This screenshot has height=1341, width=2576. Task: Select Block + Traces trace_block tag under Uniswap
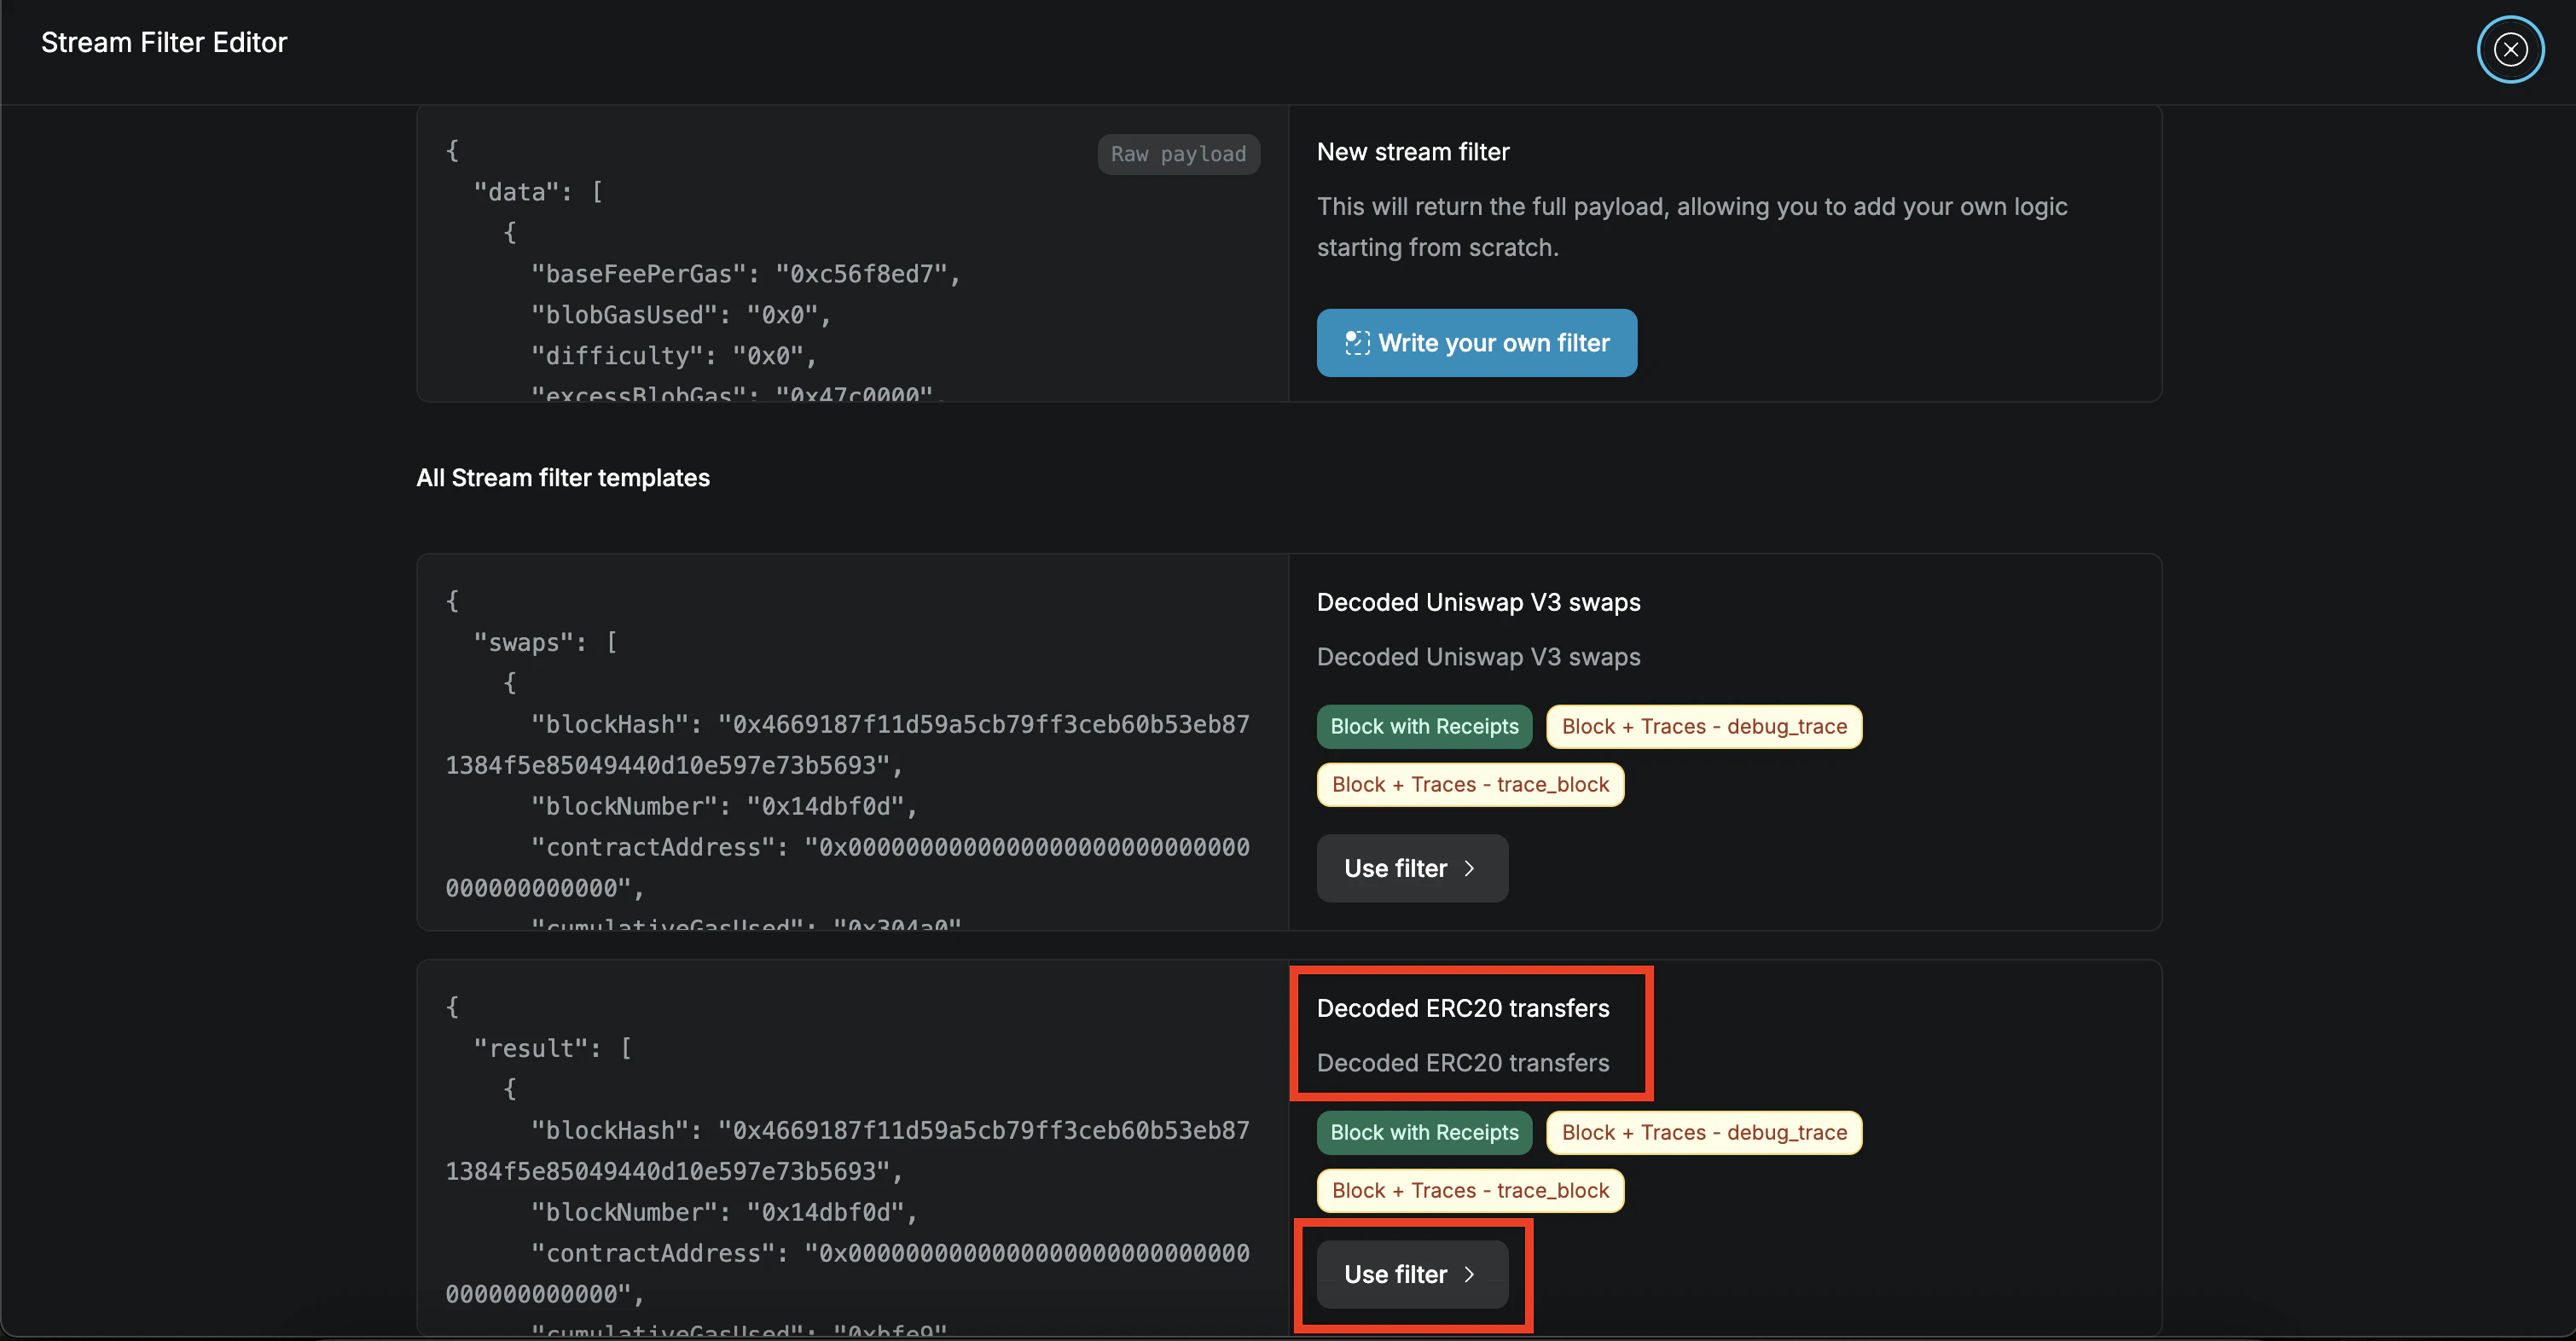1470,784
